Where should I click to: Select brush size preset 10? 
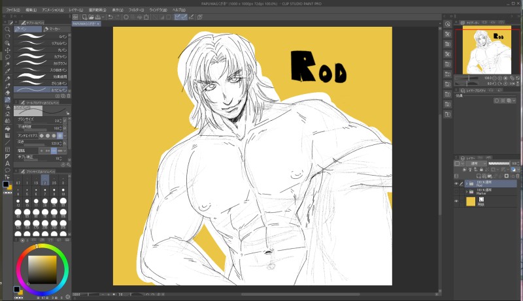pyautogui.click(x=63, y=191)
